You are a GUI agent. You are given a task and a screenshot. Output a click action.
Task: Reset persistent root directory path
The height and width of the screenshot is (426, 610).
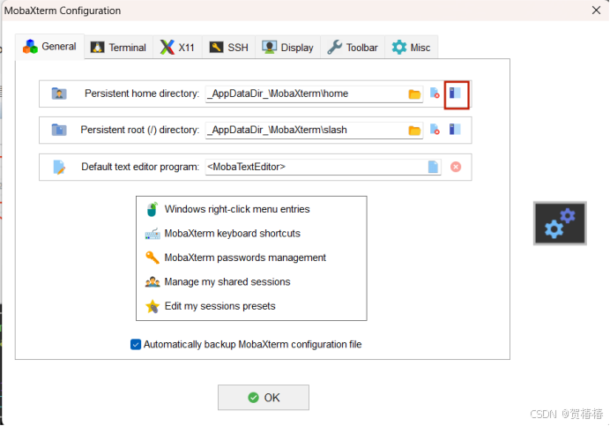coord(435,130)
